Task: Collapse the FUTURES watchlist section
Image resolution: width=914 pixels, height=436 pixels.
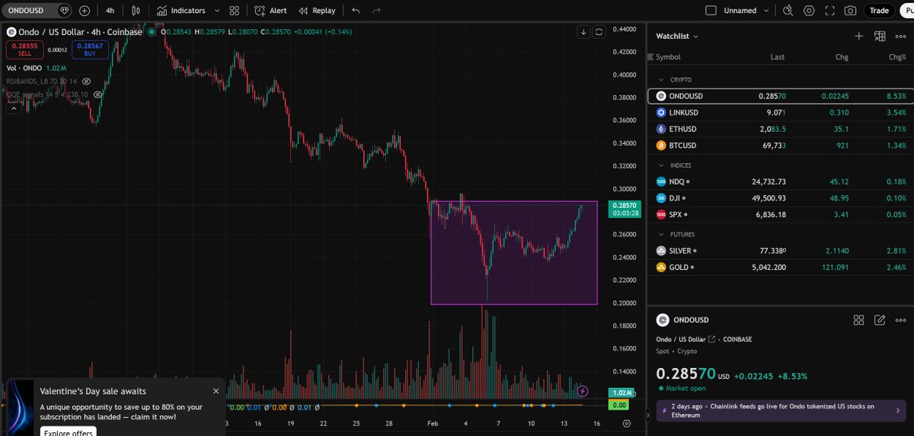Action: (x=662, y=234)
